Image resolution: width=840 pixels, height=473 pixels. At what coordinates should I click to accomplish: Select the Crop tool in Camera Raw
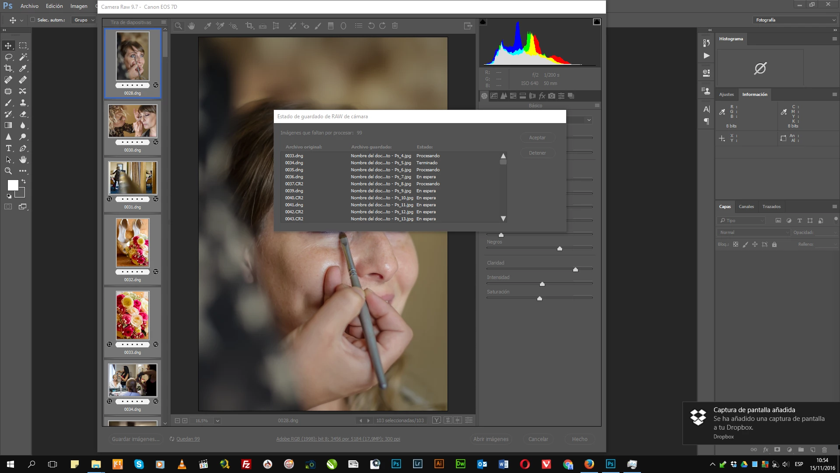pos(249,26)
